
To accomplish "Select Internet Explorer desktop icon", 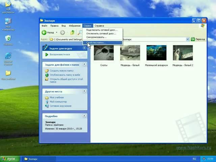I will click(x=8, y=59).
